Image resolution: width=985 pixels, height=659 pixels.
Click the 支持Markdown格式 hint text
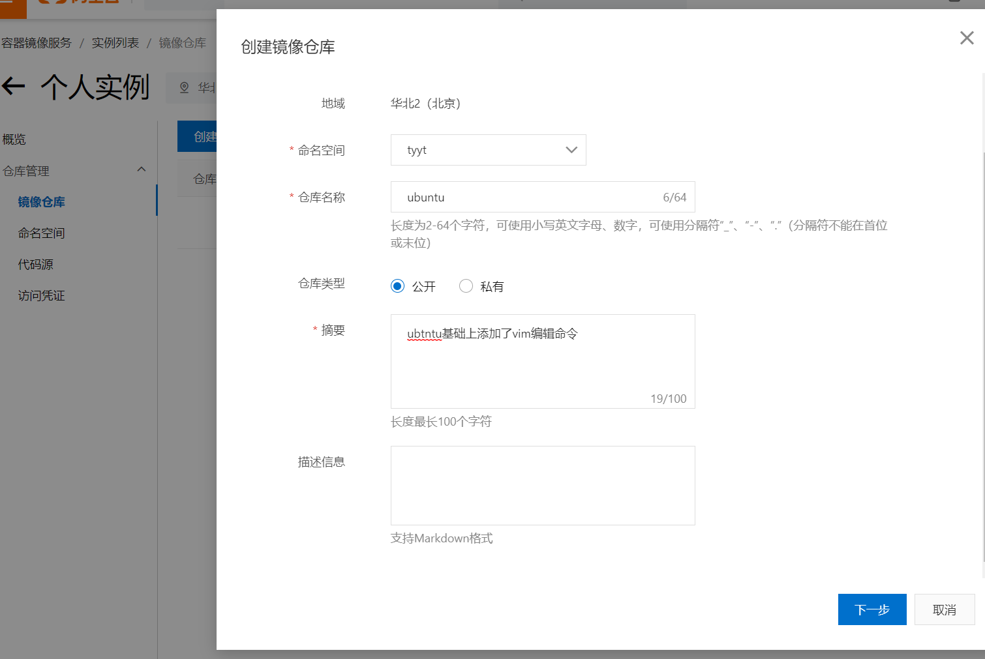pyautogui.click(x=442, y=538)
